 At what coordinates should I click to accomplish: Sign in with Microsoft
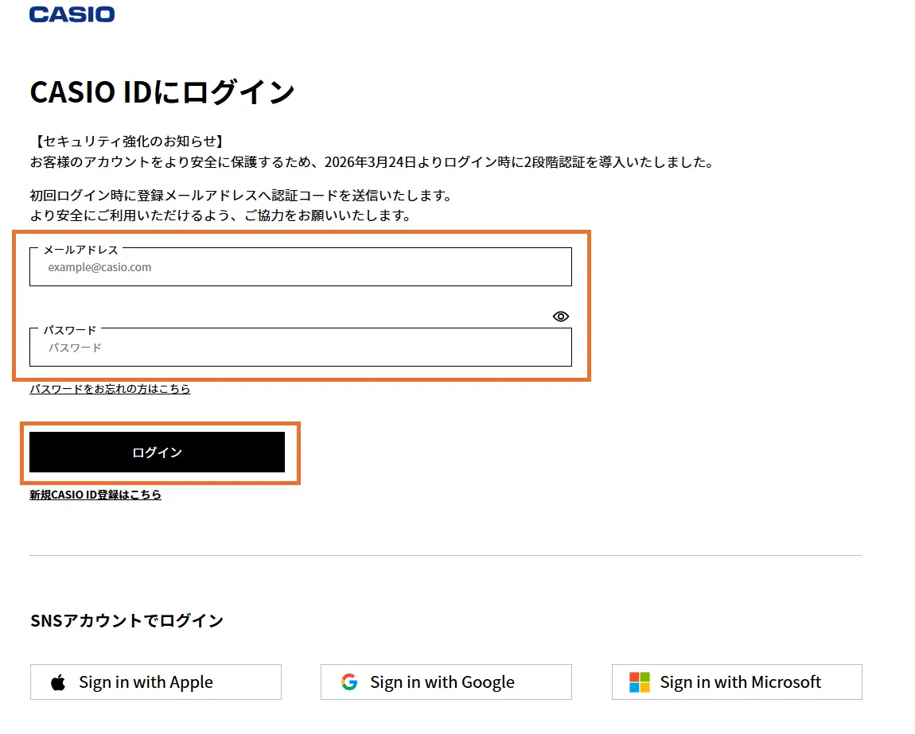click(737, 682)
